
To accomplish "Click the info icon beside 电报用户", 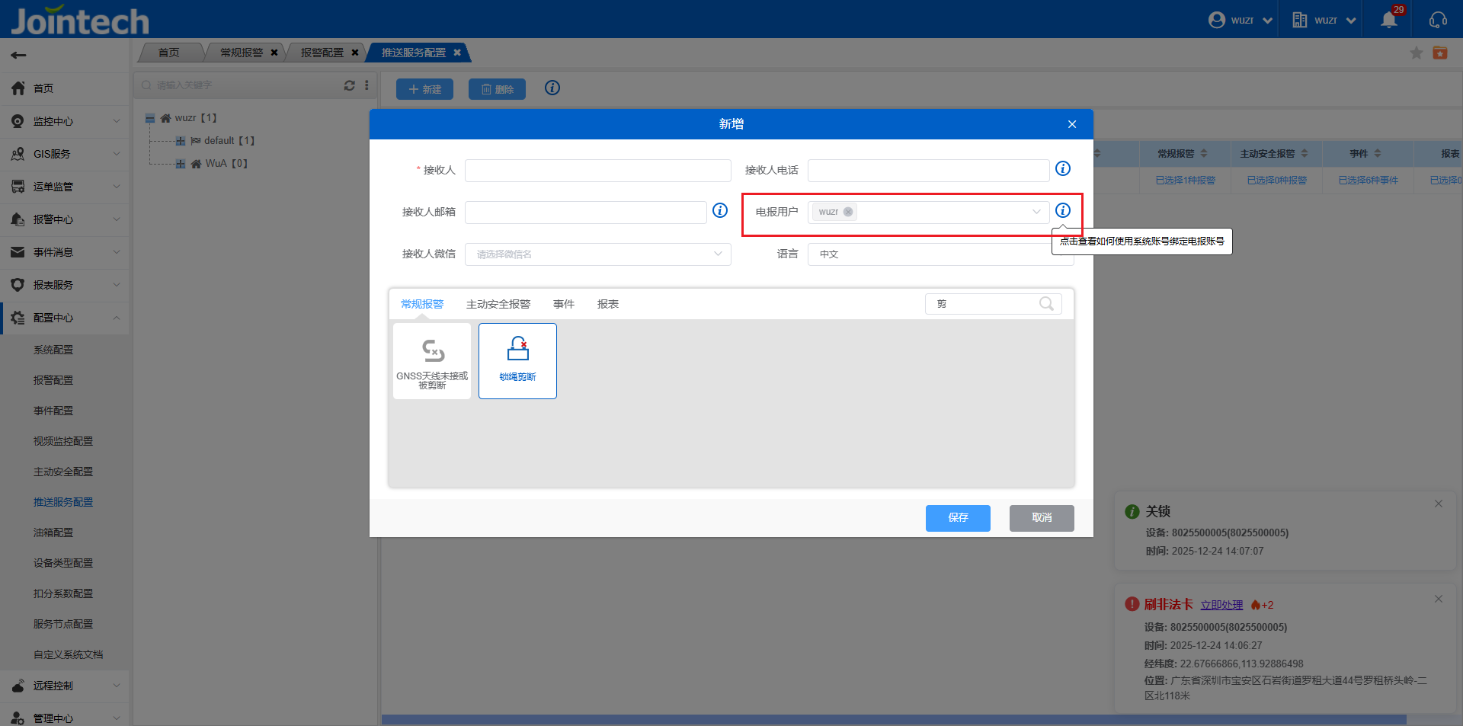I will point(1063,210).
